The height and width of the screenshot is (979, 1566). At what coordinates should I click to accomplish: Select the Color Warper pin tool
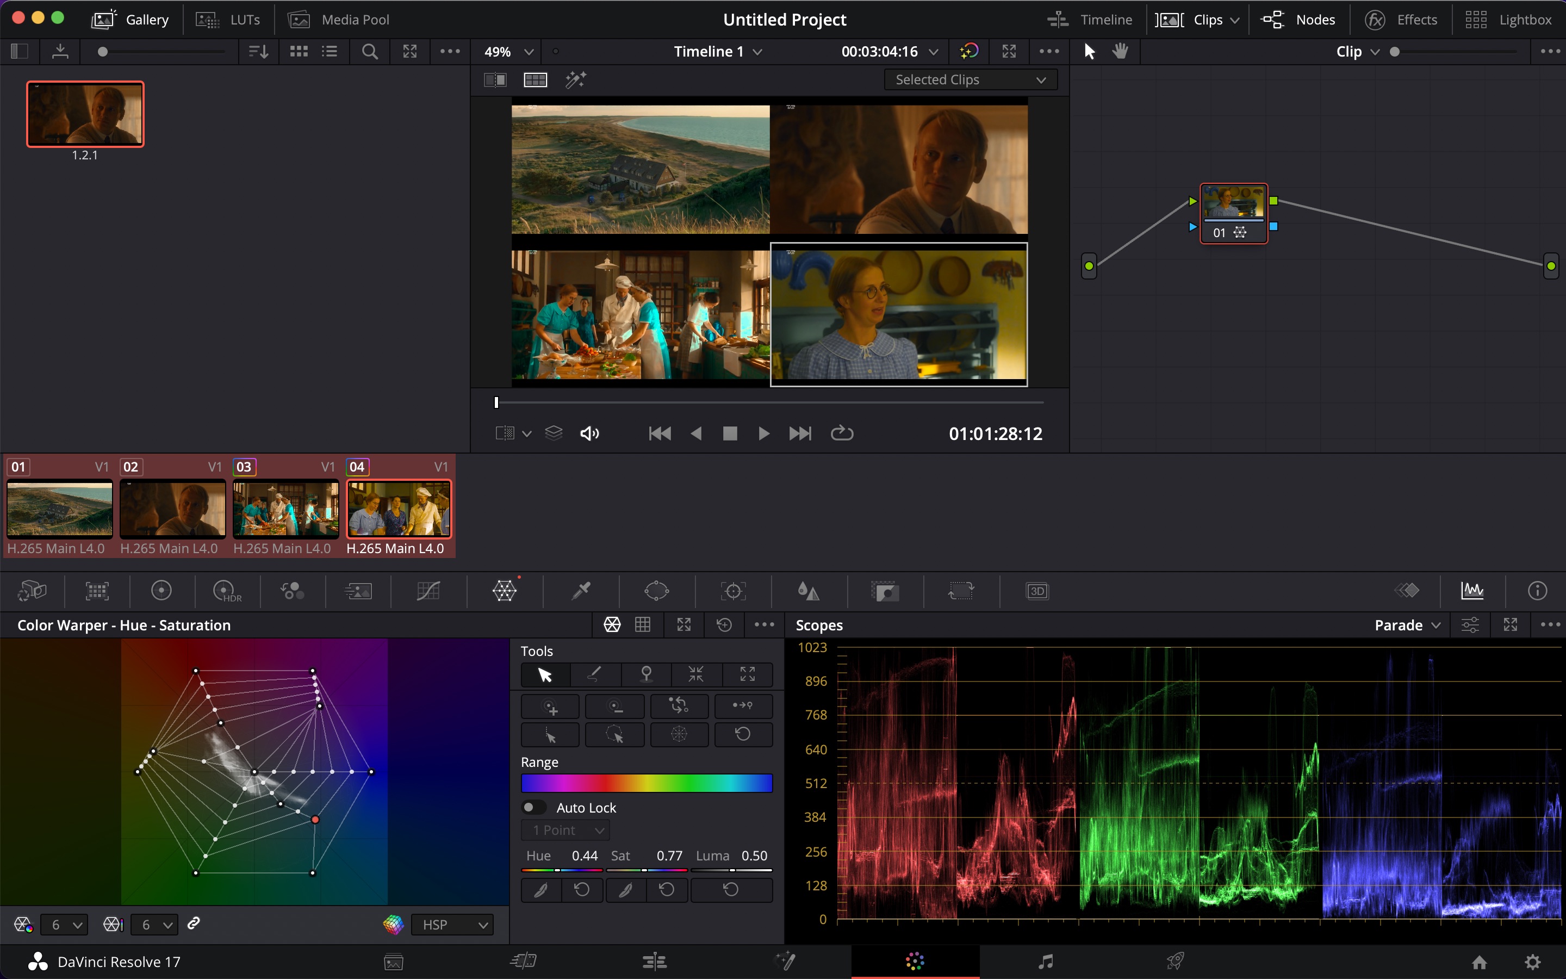click(x=646, y=674)
